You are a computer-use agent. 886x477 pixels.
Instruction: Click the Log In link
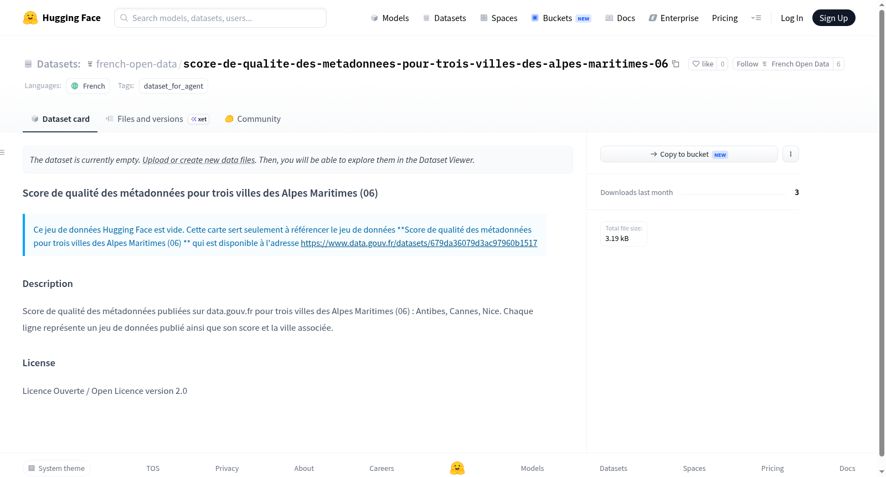(792, 18)
